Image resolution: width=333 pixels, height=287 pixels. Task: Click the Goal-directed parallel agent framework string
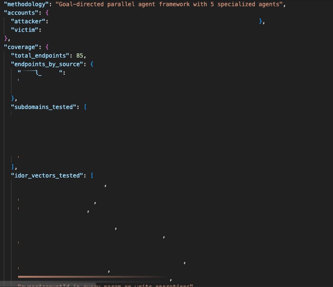pos(169,4)
